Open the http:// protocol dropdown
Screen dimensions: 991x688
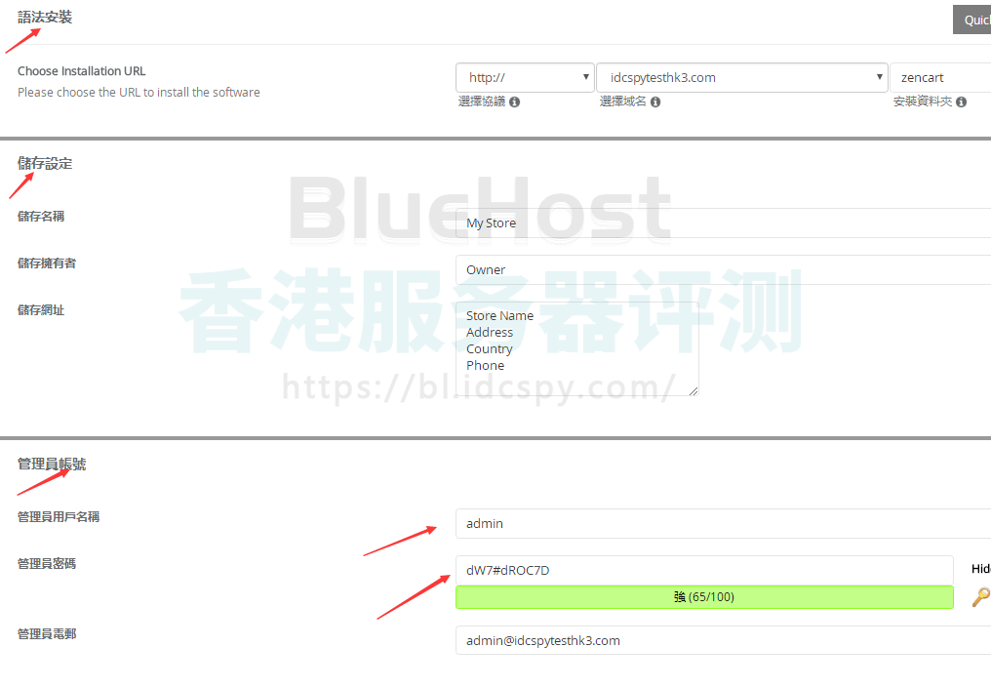tap(525, 78)
